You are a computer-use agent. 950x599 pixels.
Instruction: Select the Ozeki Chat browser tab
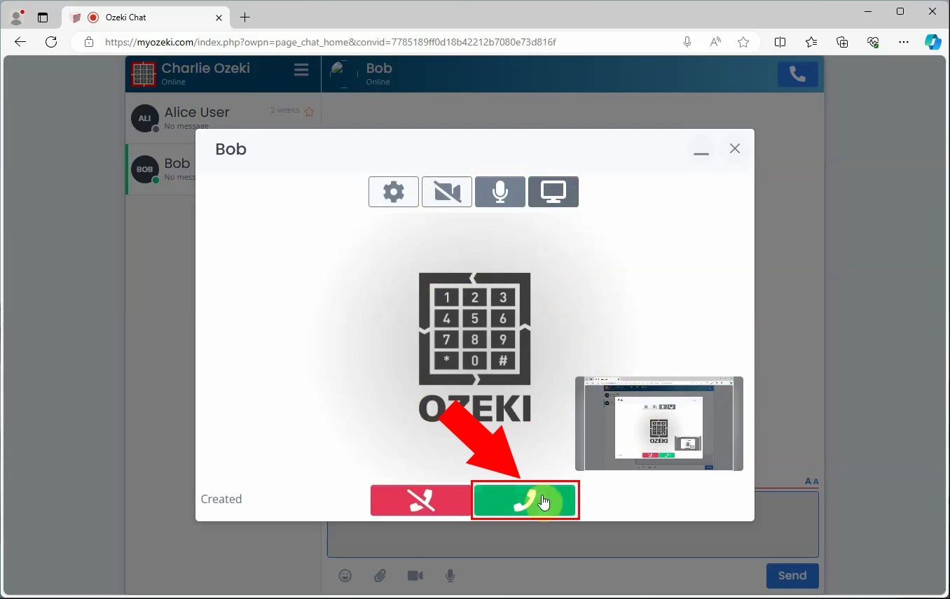point(146,17)
